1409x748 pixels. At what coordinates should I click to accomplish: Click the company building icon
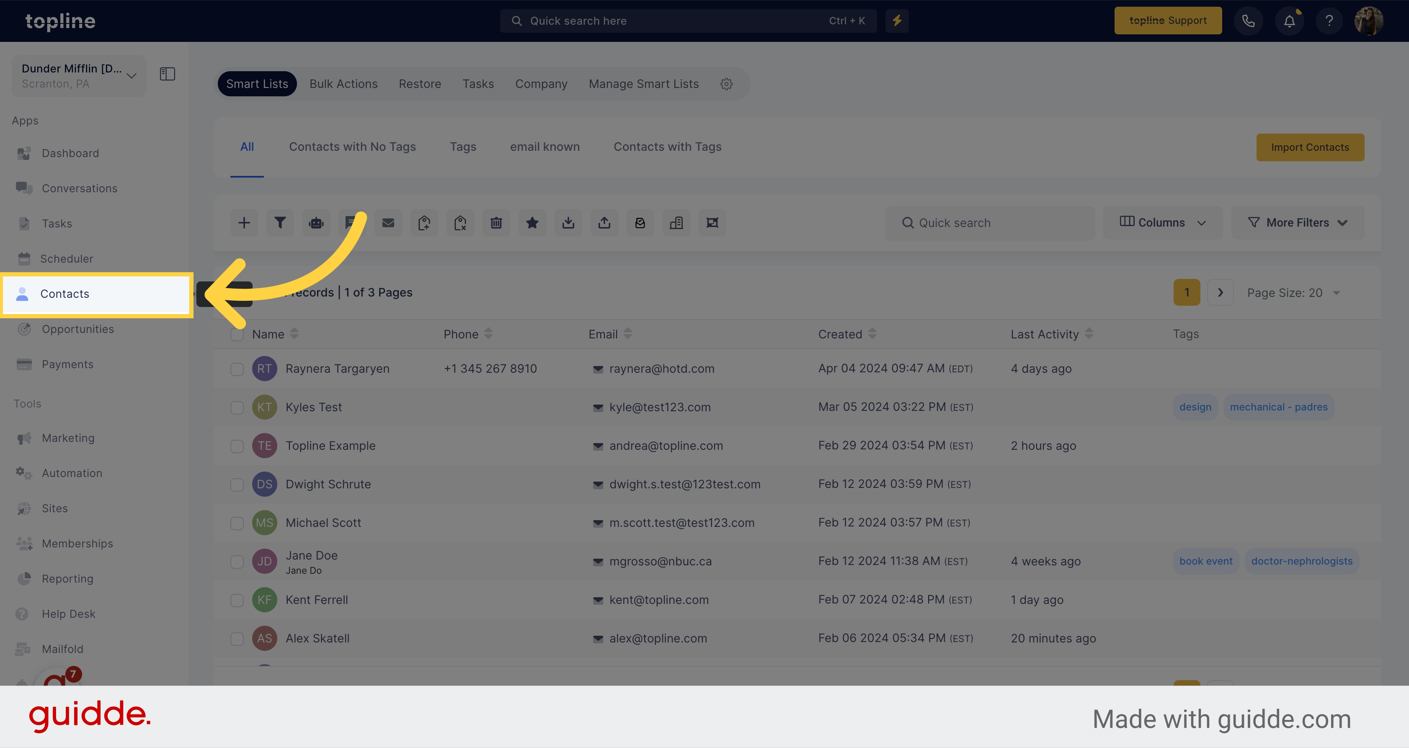pyautogui.click(x=676, y=222)
